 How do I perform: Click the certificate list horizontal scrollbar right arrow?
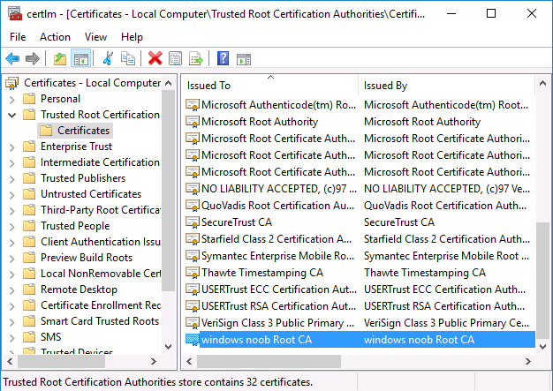tap(528, 361)
